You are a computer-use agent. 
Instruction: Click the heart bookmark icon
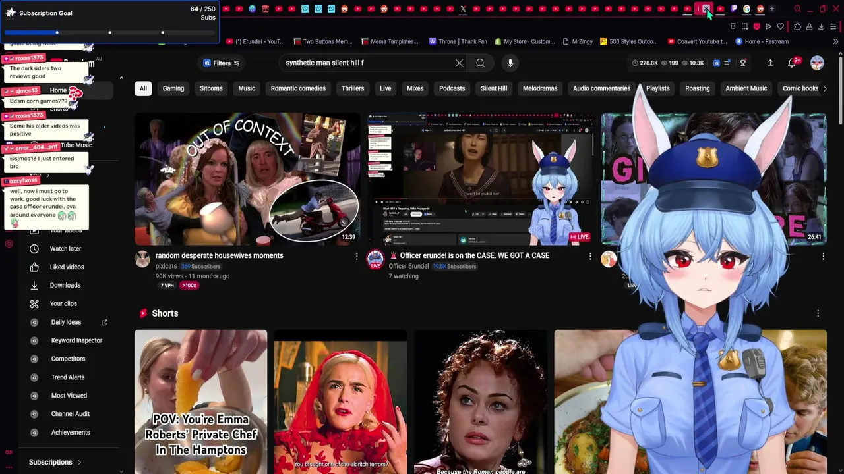pos(780,26)
